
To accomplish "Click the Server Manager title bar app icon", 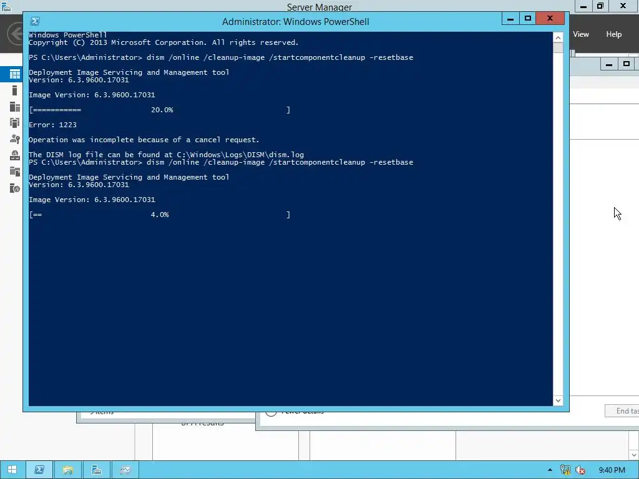I will (6, 6).
